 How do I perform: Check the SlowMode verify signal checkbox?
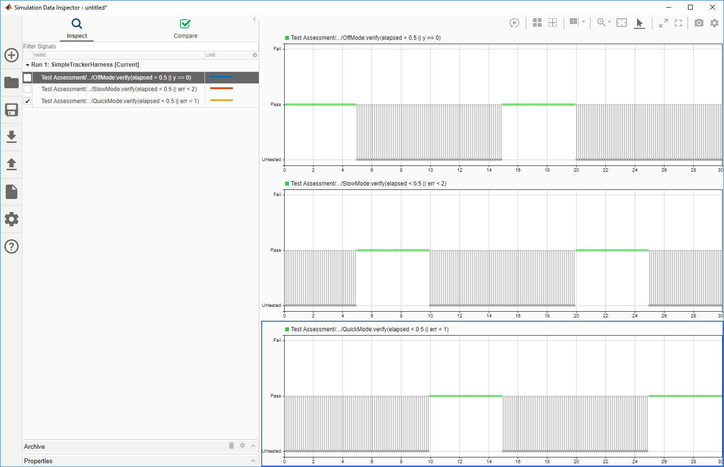point(27,89)
